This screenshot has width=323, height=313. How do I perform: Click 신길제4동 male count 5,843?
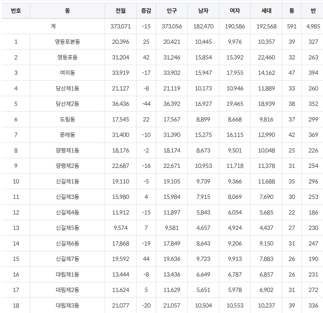click(x=203, y=212)
